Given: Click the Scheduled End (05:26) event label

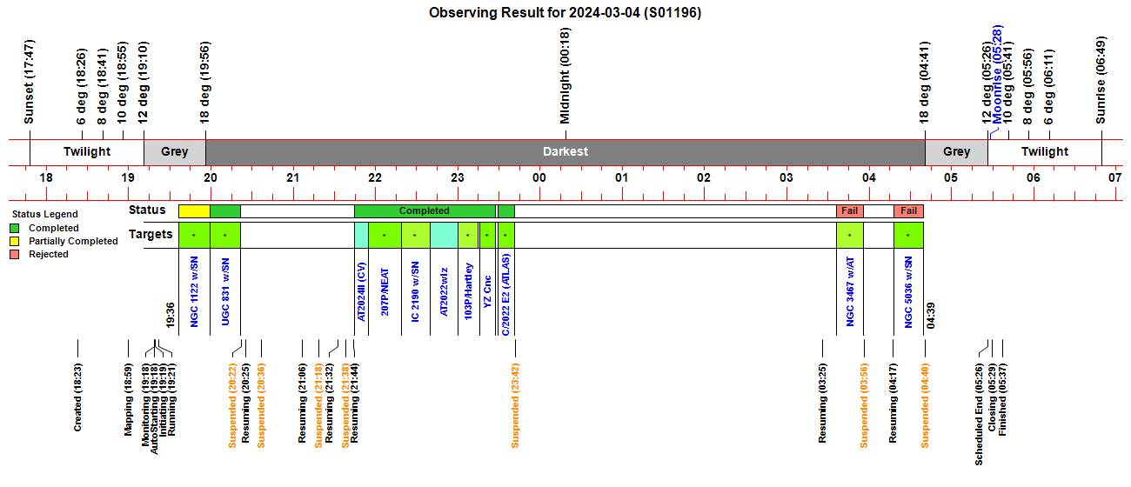Looking at the screenshot, I should (x=980, y=415).
